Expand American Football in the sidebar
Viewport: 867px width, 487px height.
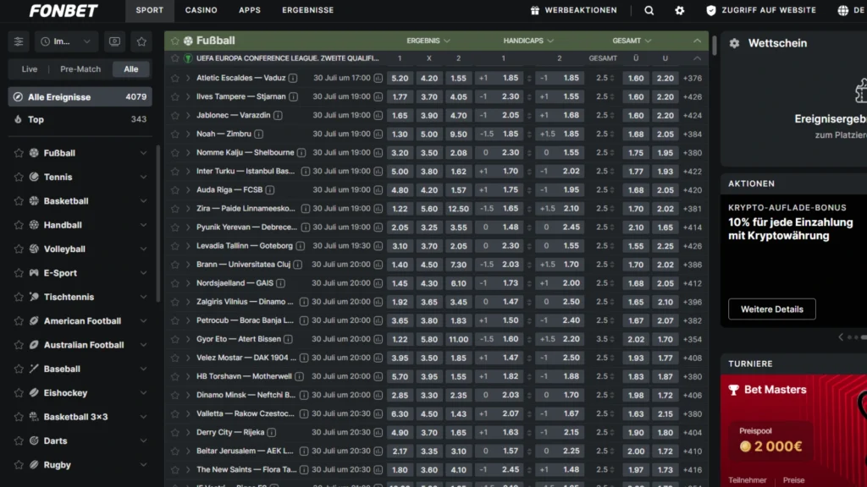tap(143, 320)
